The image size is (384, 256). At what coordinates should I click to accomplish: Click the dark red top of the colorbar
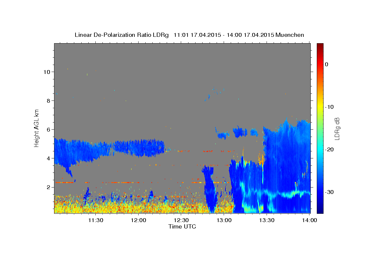(x=320, y=46)
